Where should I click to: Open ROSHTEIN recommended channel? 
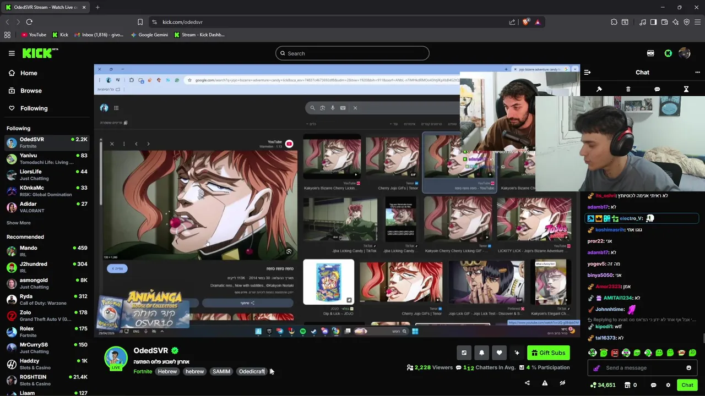click(47, 380)
